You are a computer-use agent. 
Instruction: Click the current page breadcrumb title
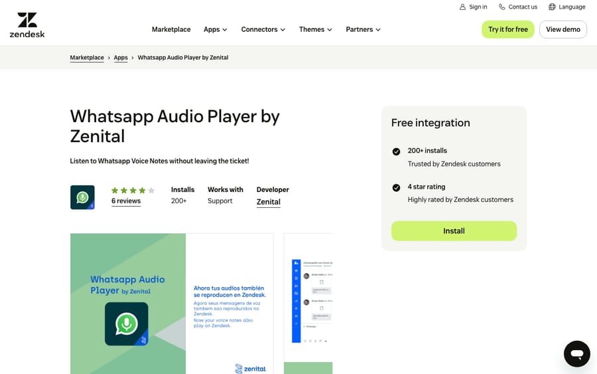tap(183, 58)
